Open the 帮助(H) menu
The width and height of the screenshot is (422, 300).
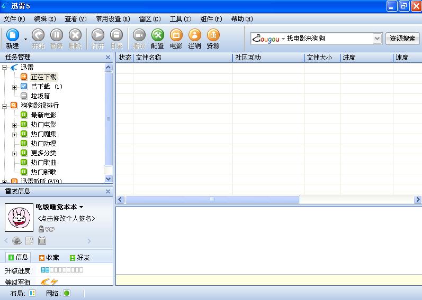[241, 19]
